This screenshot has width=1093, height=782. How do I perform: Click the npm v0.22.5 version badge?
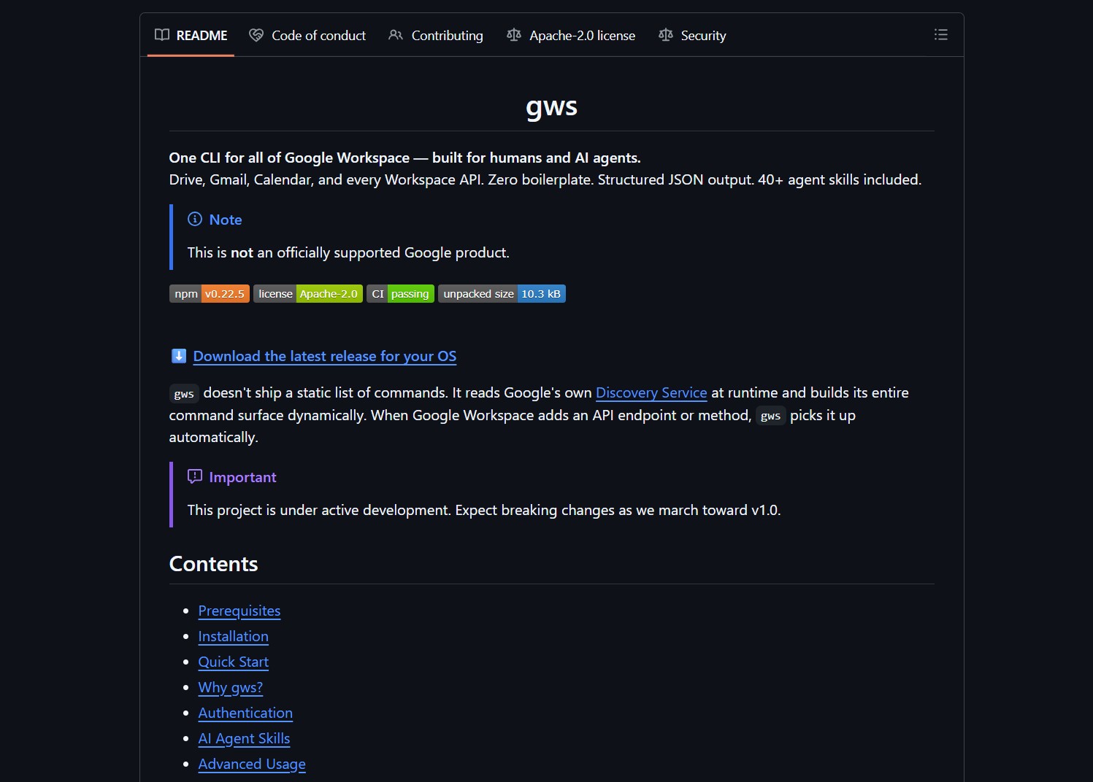(210, 294)
